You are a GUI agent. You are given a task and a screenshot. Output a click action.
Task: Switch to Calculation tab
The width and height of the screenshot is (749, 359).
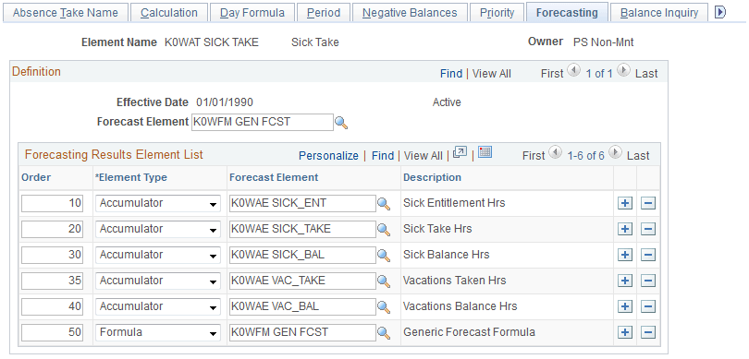[169, 13]
